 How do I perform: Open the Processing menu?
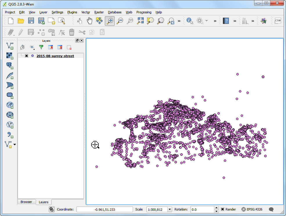click(144, 12)
